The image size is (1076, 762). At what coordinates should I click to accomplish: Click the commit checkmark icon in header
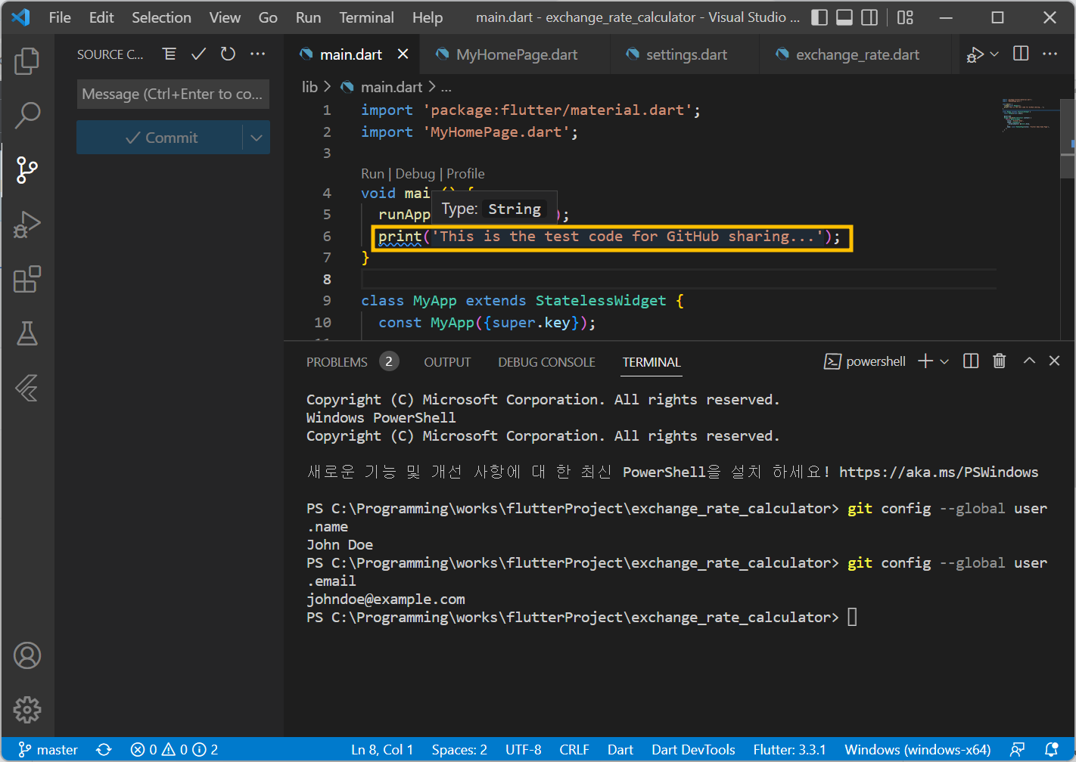pyautogui.click(x=198, y=54)
